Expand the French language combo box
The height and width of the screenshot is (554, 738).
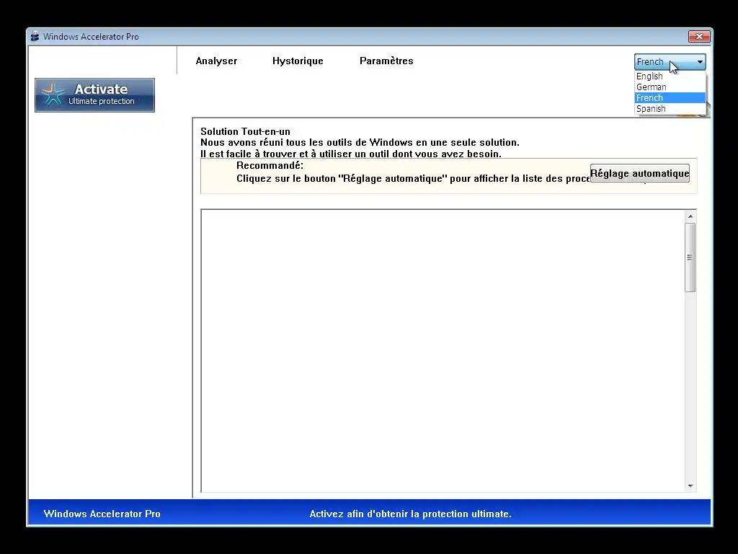click(670, 62)
